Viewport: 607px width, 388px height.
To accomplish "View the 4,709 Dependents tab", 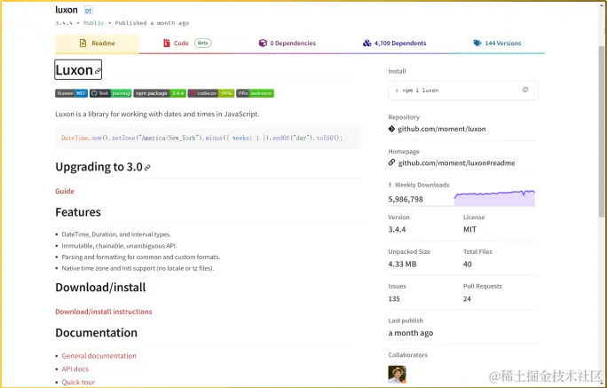I will (394, 44).
